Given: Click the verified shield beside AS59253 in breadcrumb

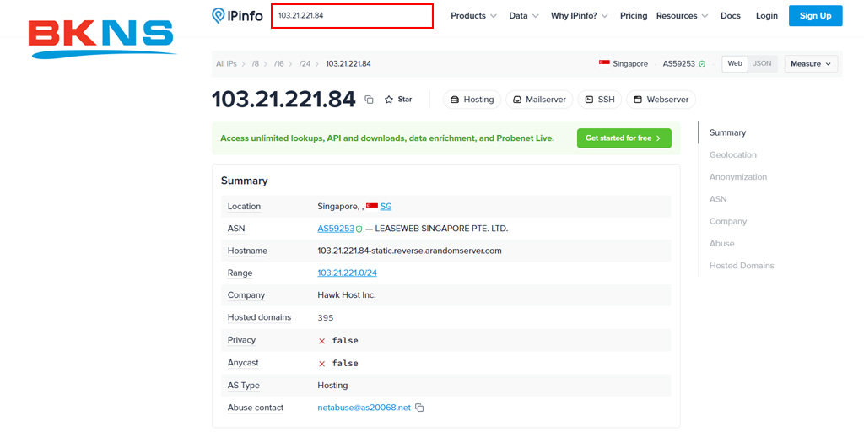Looking at the screenshot, I should [702, 64].
